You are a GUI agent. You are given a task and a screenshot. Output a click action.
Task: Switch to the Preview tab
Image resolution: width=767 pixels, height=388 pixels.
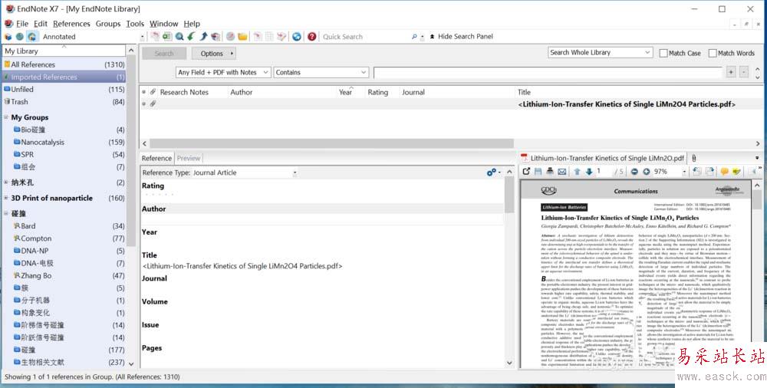(189, 158)
